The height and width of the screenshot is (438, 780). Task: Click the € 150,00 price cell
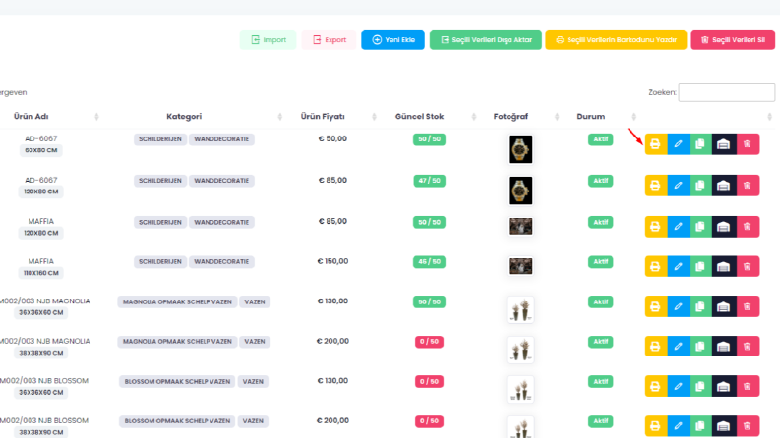click(x=332, y=261)
